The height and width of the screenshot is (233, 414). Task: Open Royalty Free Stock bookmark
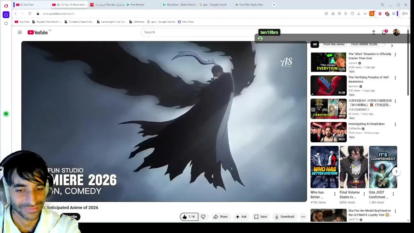[47, 22]
